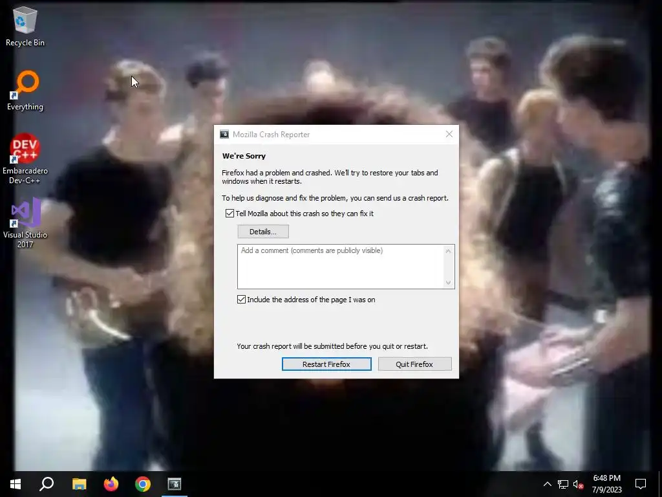Select the Embarcadero Dev-C++ desktop shortcut
The width and height of the screenshot is (662, 497).
pos(25,159)
